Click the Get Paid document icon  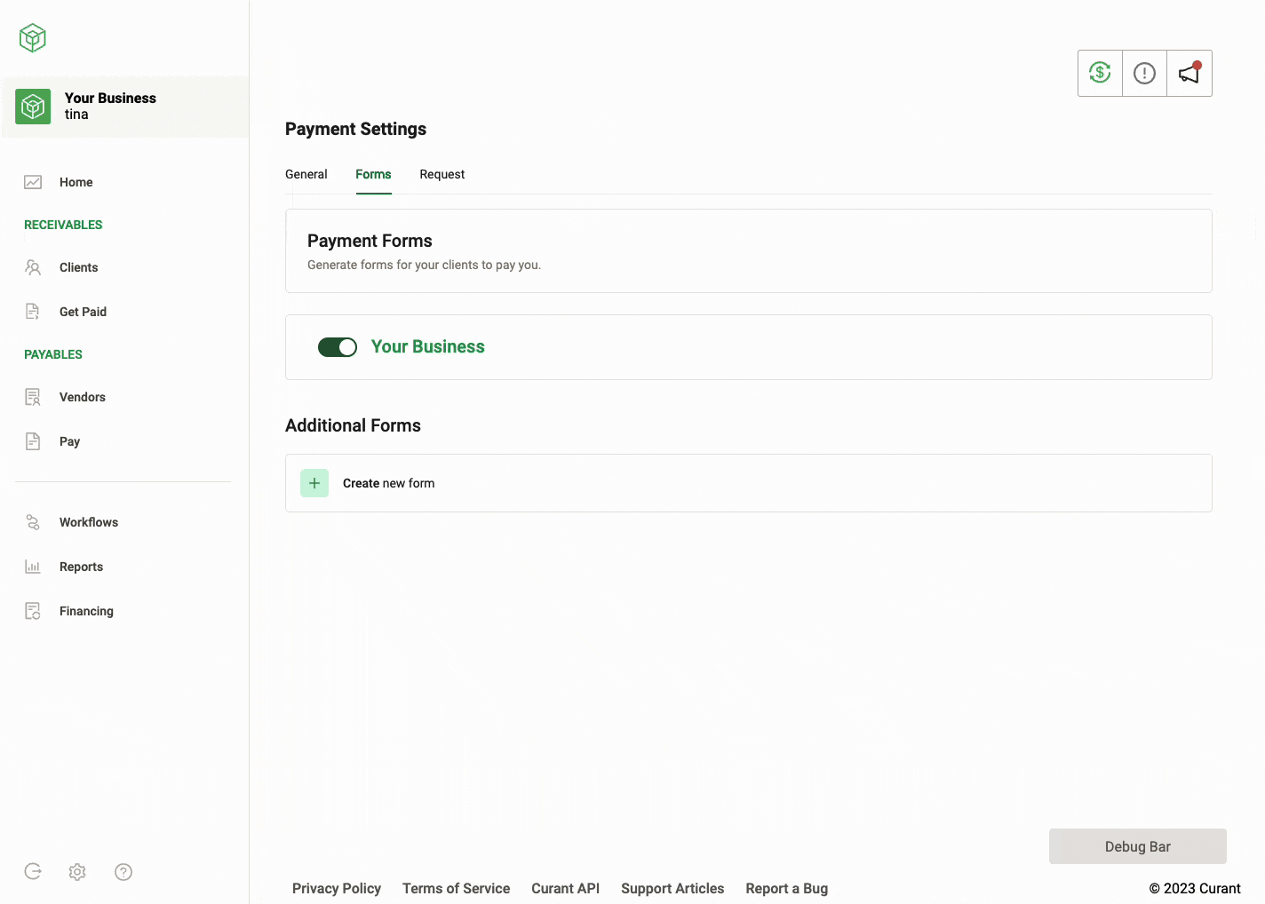coord(33,312)
